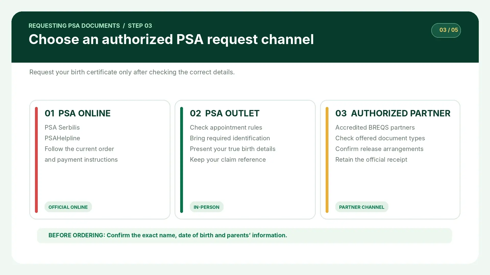Click the green accent bar on PSA Outlet card
This screenshot has height=275, width=490.
pyautogui.click(x=181, y=160)
